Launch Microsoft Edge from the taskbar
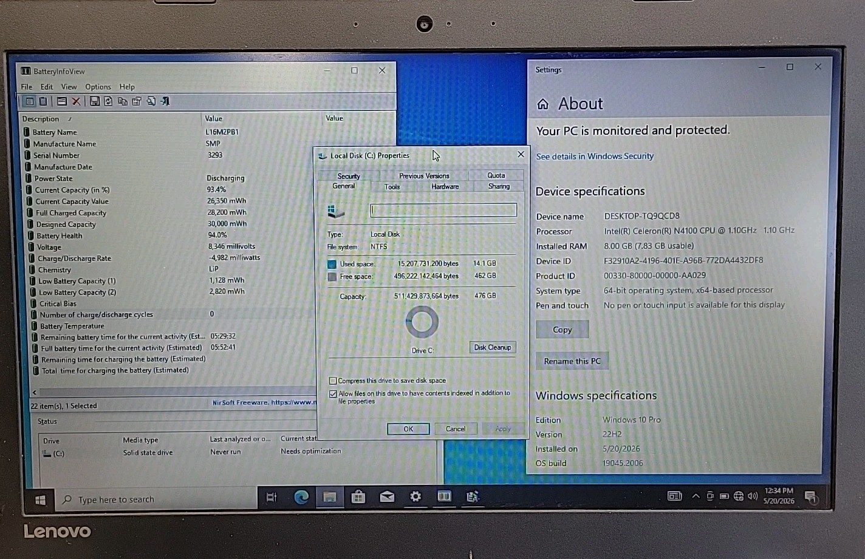Image resolution: width=865 pixels, height=559 pixels. [x=301, y=497]
